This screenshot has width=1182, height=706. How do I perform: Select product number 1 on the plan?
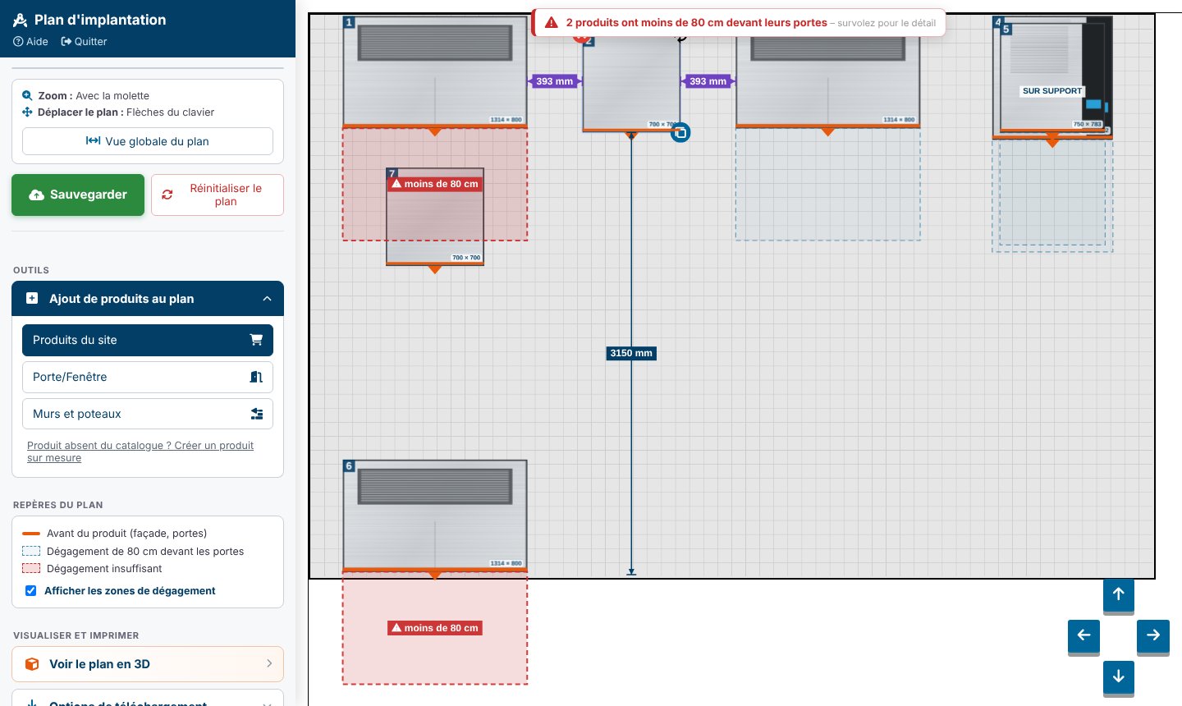coord(435,72)
